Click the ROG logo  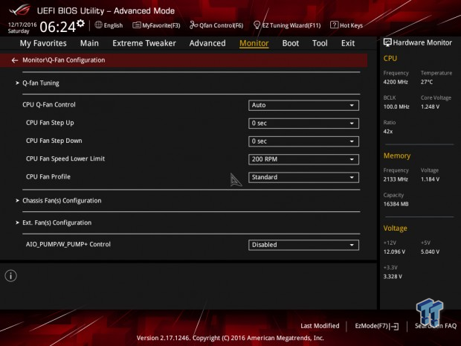click(x=20, y=10)
